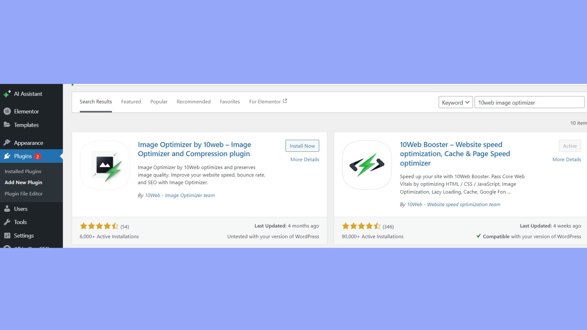Click the 10web image optimizer search field
The width and height of the screenshot is (587, 330).
click(529, 102)
